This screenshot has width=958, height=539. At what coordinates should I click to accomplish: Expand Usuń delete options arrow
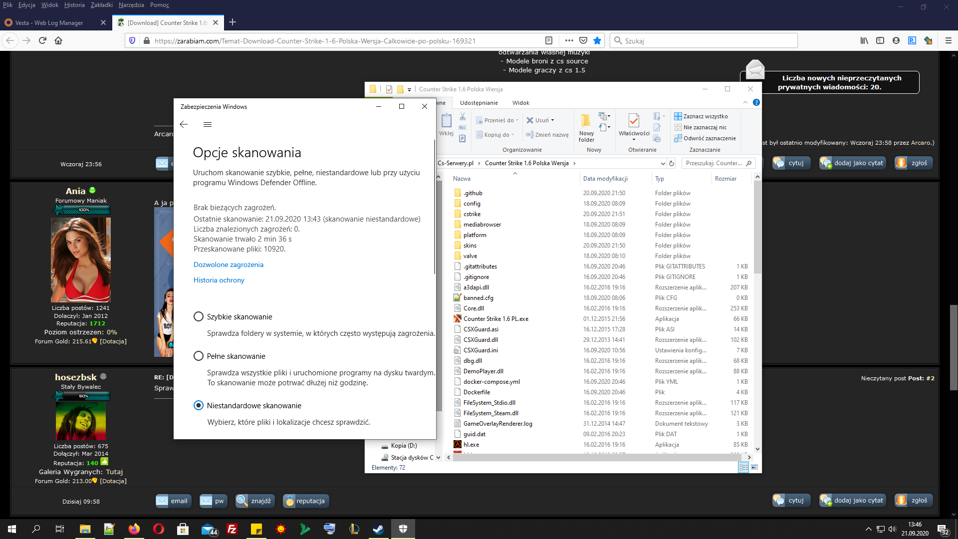click(552, 120)
